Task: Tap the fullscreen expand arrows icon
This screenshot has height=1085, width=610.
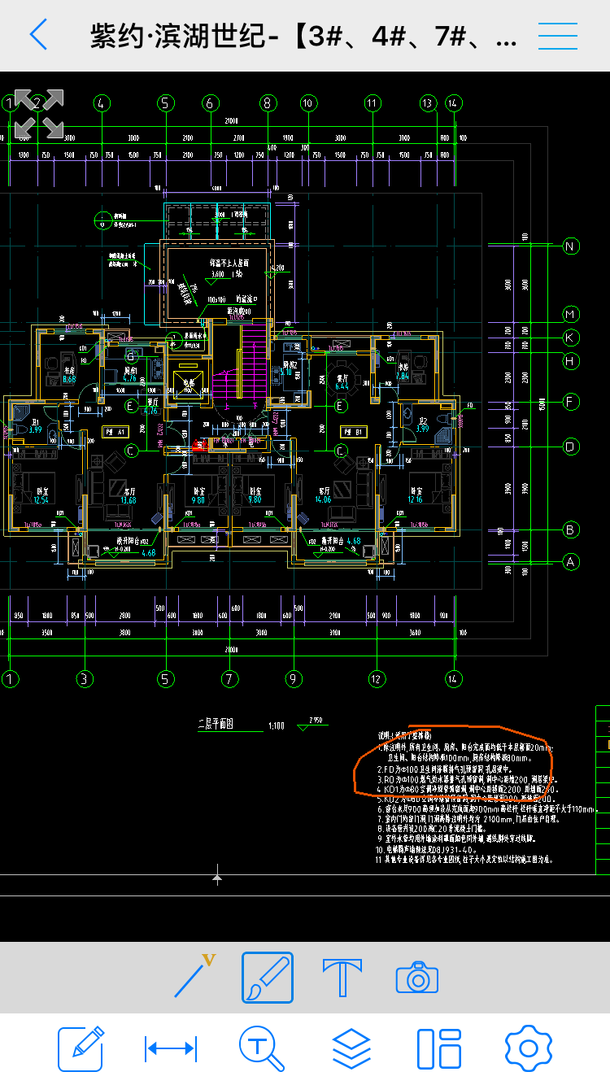Action: pos(38,114)
